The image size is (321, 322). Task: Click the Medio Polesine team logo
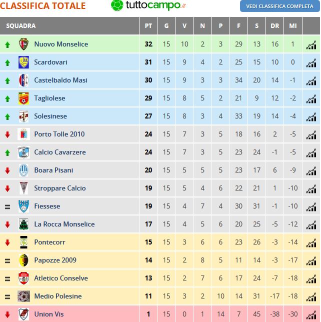click(23, 296)
